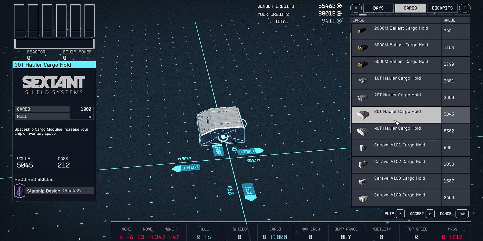
Task: Click the Caravel V101 Cargo Hold icon
Action: point(363,148)
